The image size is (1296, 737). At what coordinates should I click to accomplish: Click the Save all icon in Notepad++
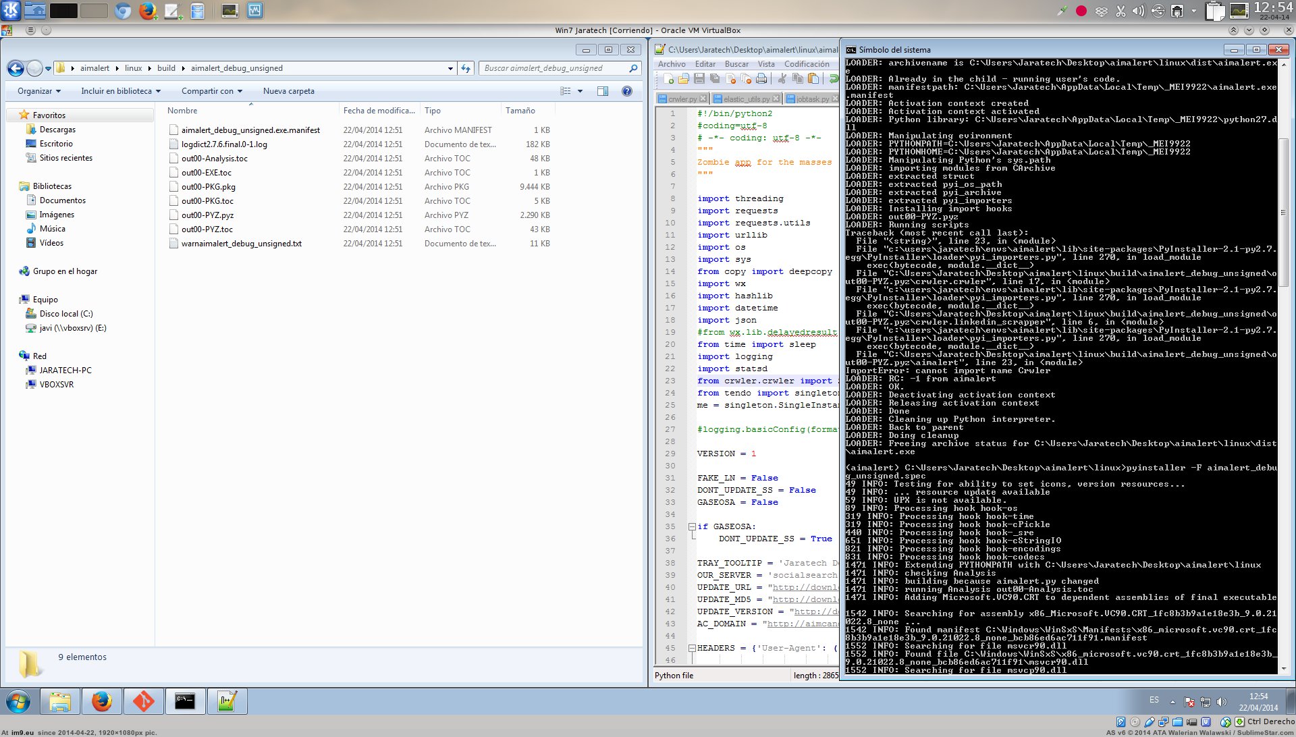click(714, 79)
